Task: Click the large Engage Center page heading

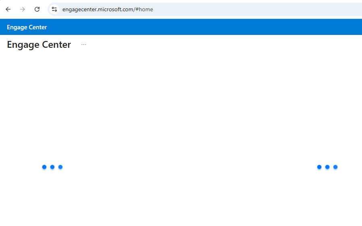Action: click(39, 45)
